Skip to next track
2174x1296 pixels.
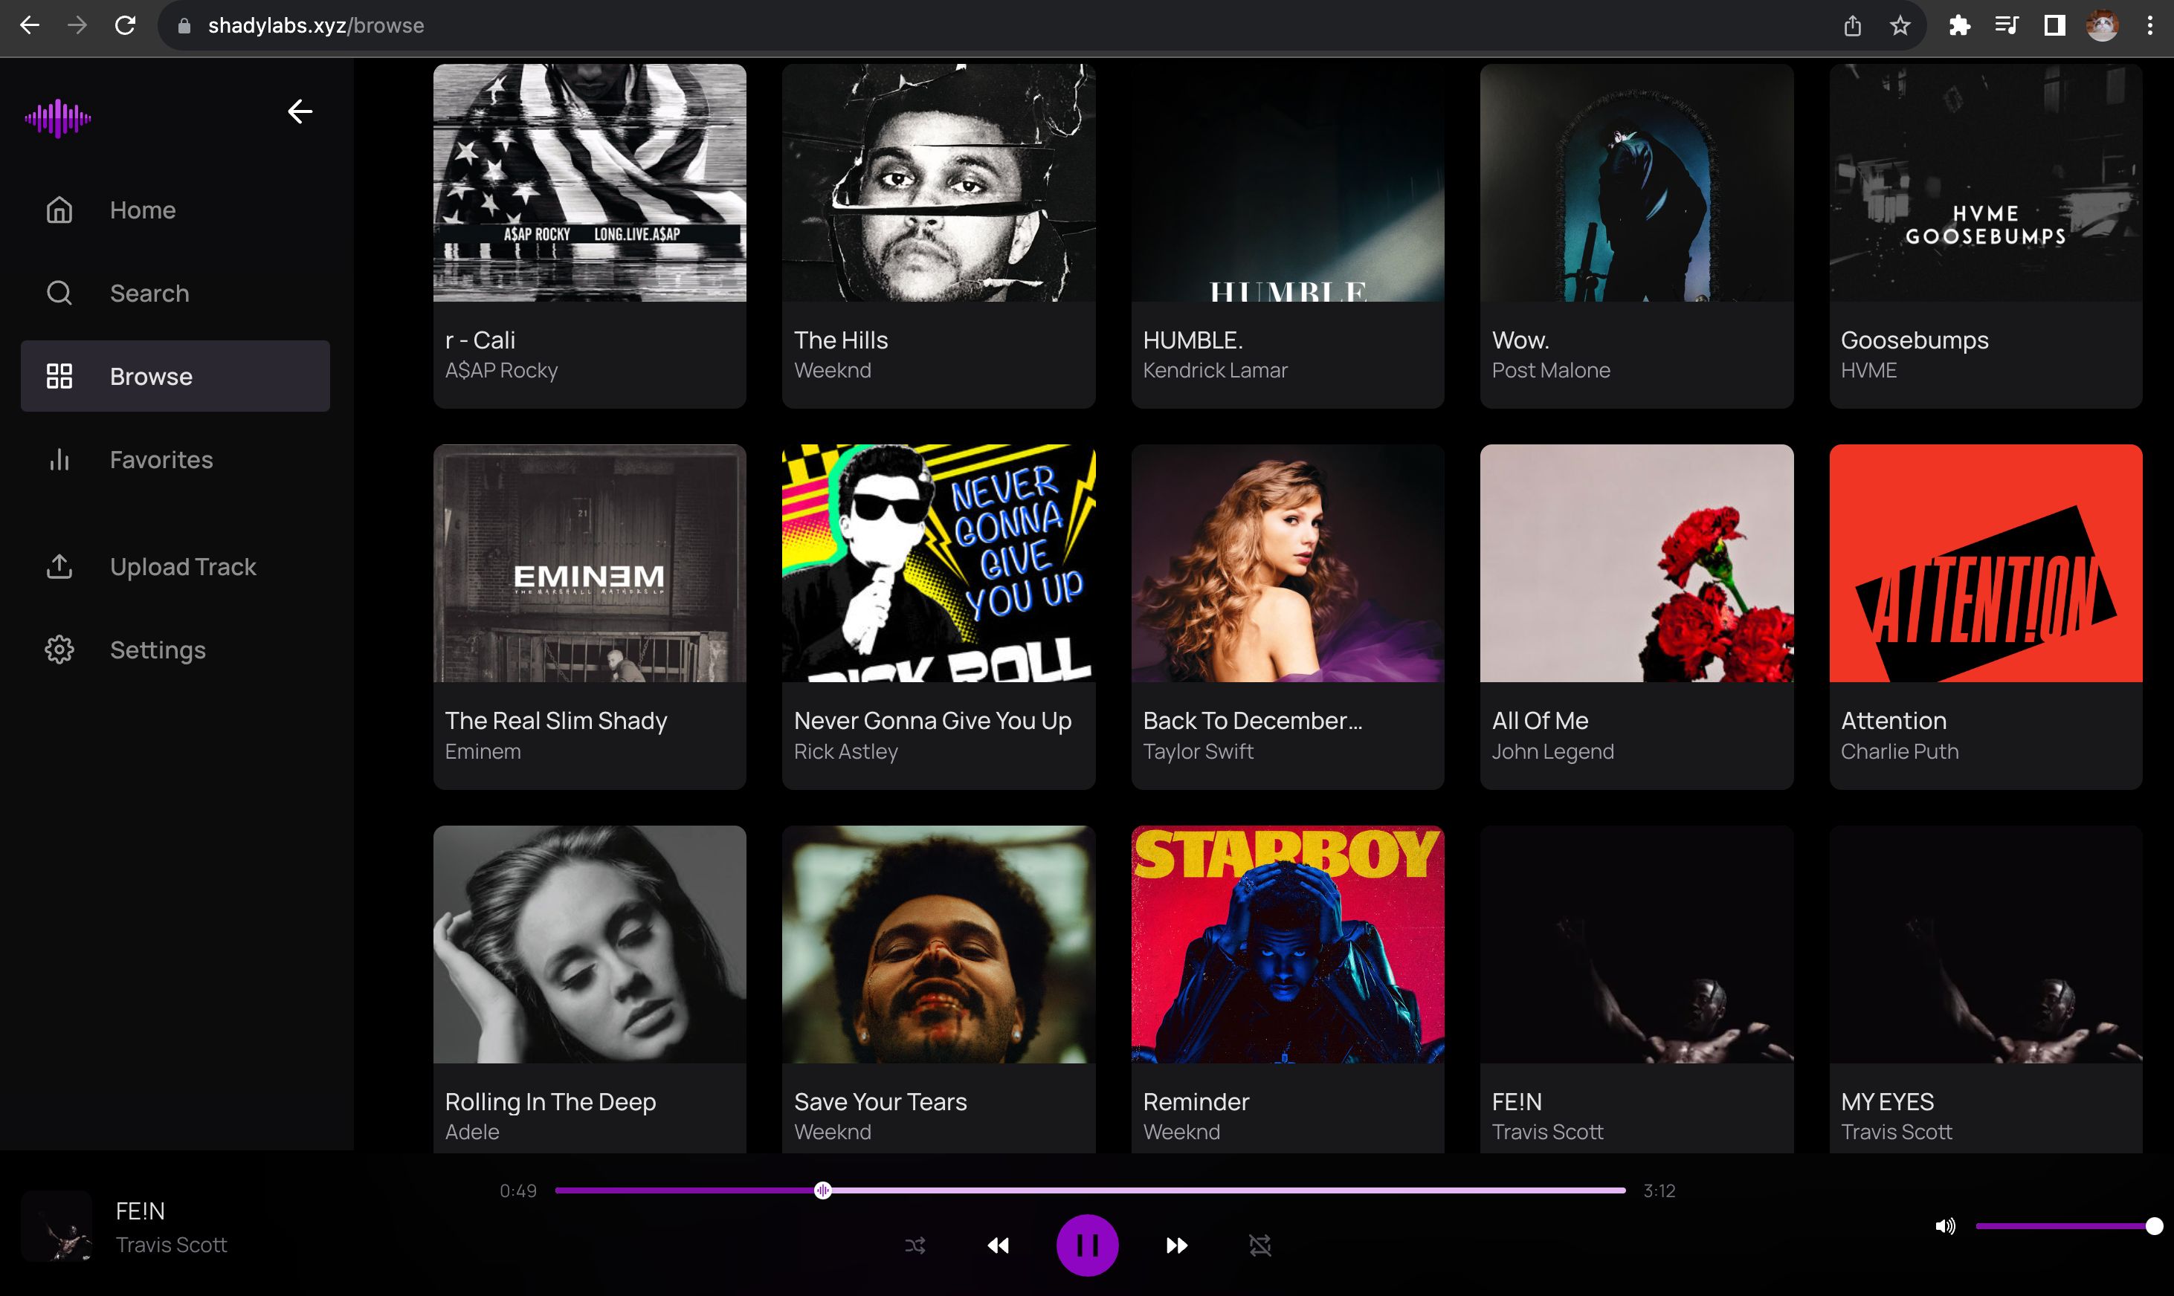(x=1177, y=1245)
